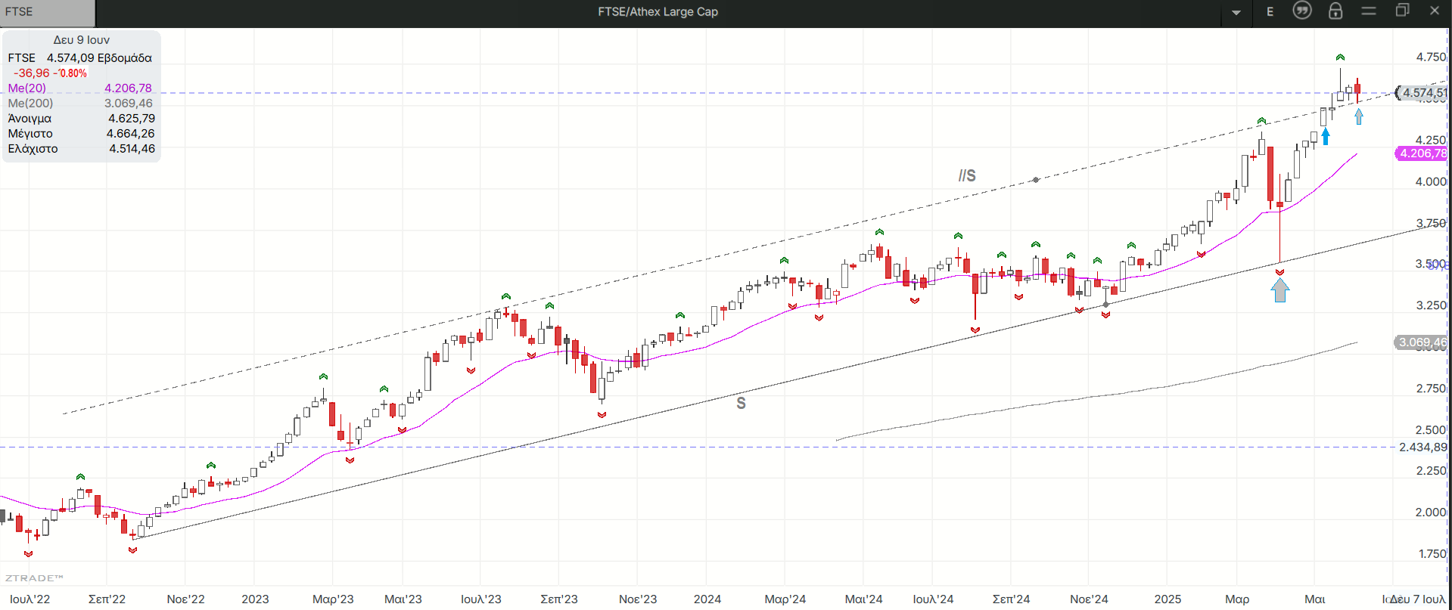Open the quotation-mark comments icon
This screenshot has width=1452, height=610.
(1302, 11)
